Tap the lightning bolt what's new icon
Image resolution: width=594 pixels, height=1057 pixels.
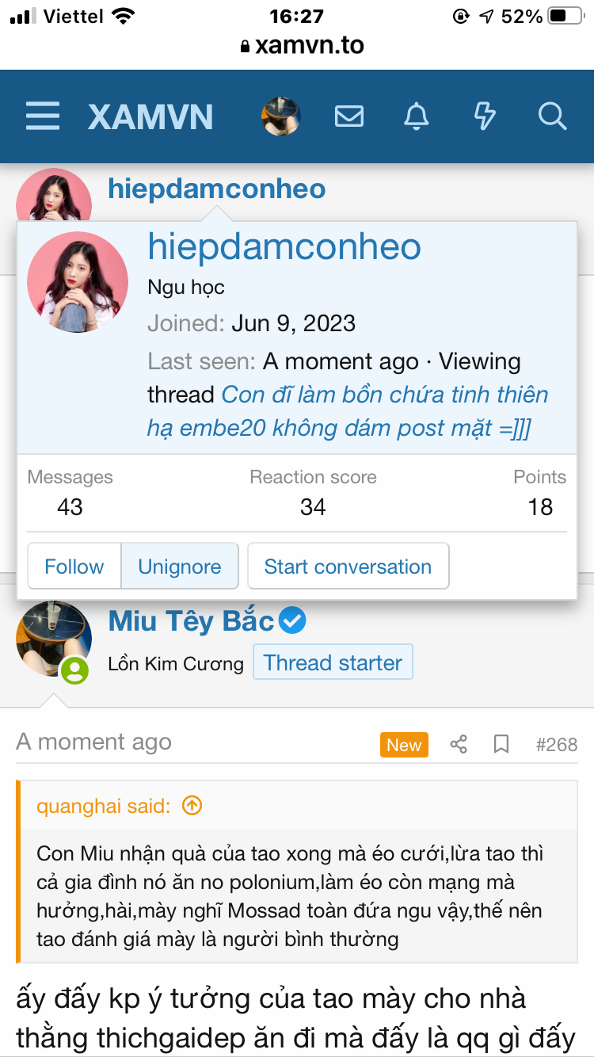485,116
